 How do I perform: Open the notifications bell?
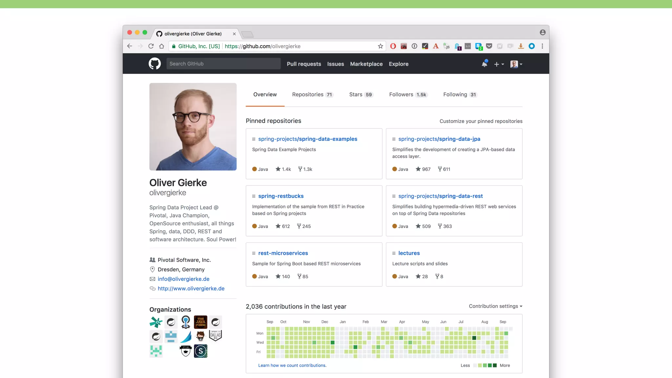coord(484,64)
